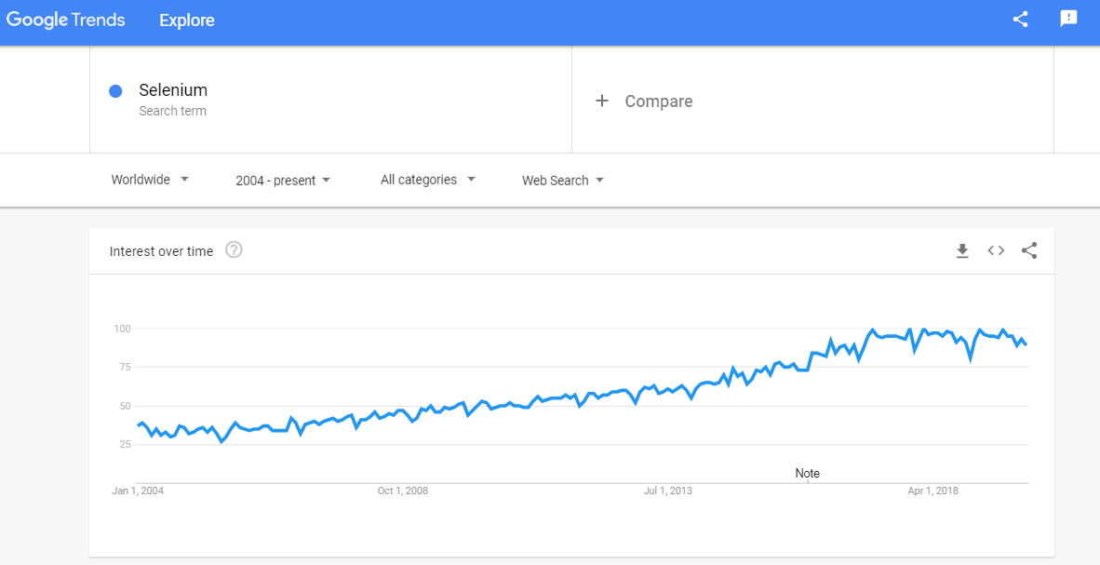The width and height of the screenshot is (1100, 565).
Task: Select the Interest over time panel header
Action: pos(161,250)
